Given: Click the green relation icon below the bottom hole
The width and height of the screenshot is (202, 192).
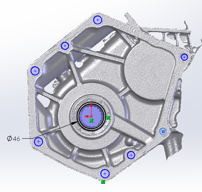Looking at the screenshot, I should [x=103, y=182].
